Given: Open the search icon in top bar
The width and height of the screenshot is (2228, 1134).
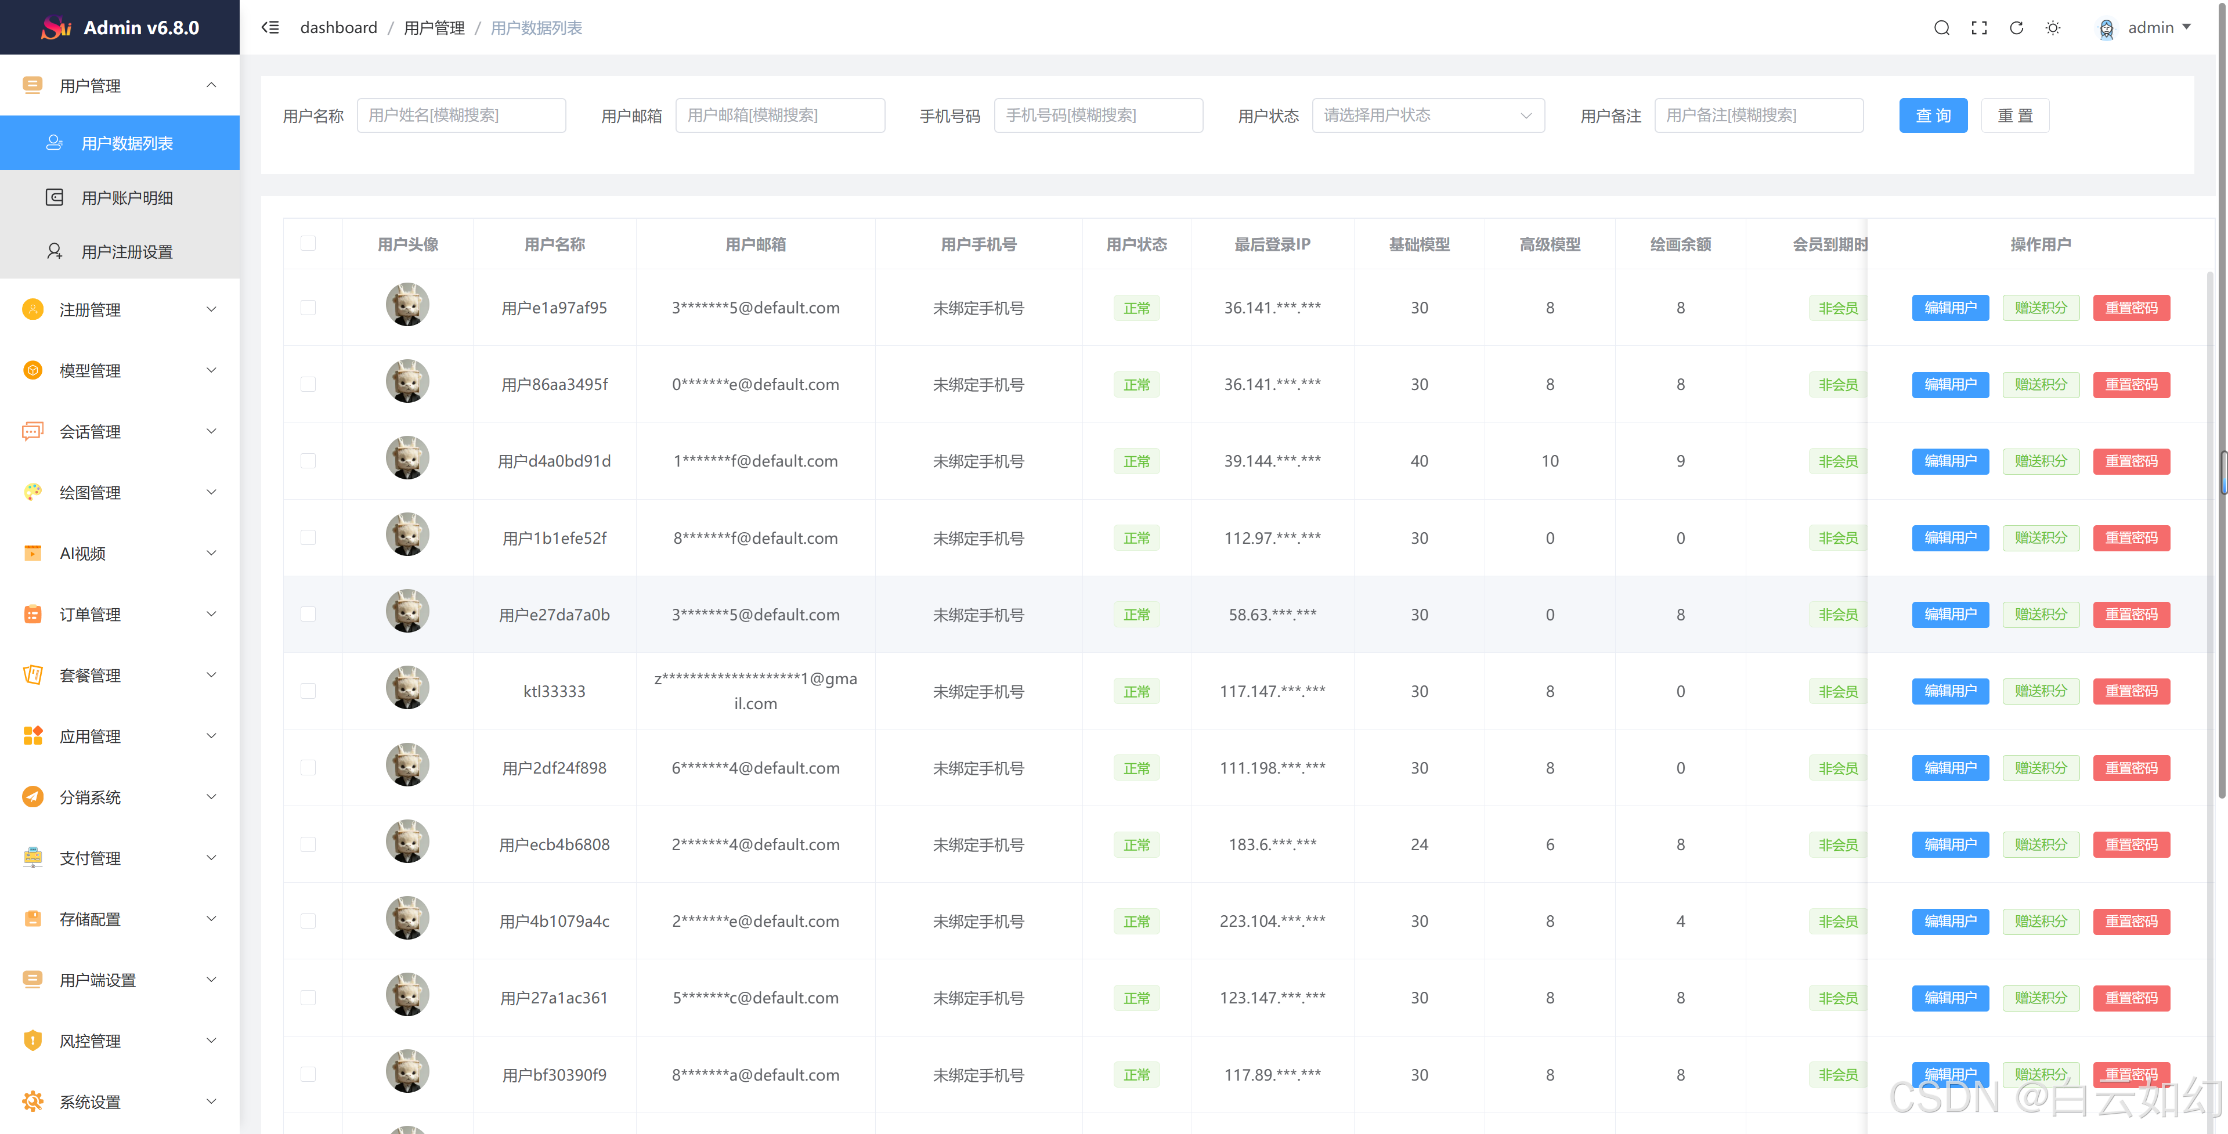Looking at the screenshot, I should coord(1941,28).
